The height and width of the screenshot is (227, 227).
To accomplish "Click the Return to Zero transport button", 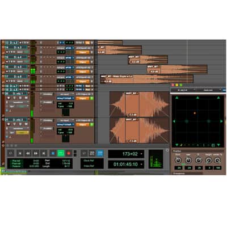I will point(20,153).
